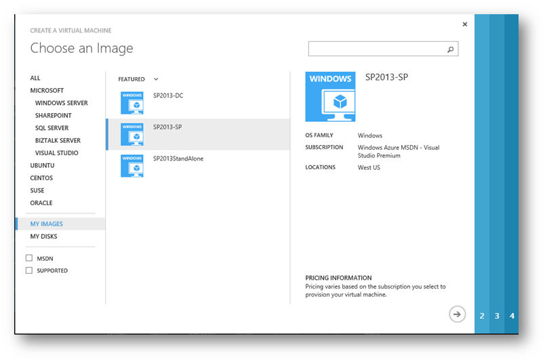Open My Images section
This screenshot has height=363, width=547.
(61, 224)
